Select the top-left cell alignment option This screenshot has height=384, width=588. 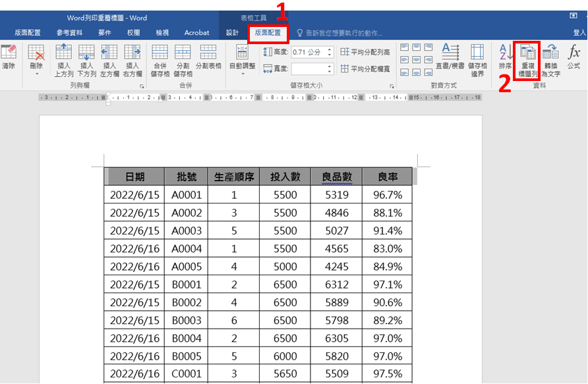coord(405,47)
